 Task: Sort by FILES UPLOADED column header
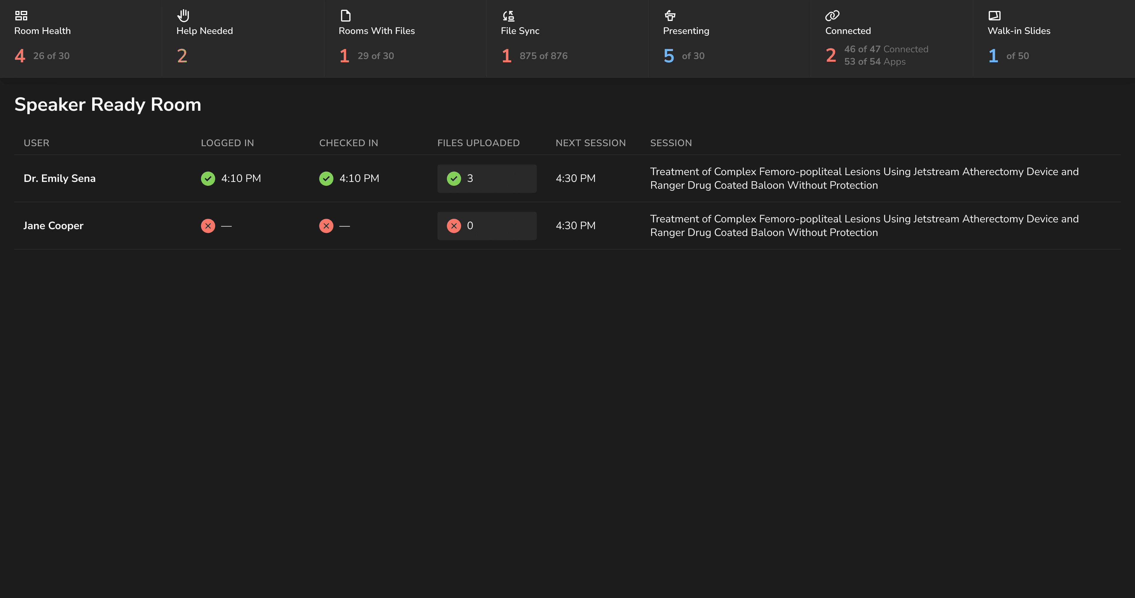(478, 143)
